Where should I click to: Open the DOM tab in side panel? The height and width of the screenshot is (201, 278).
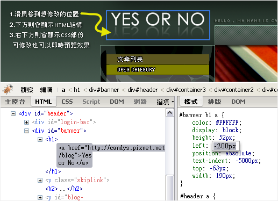click(x=238, y=102)
